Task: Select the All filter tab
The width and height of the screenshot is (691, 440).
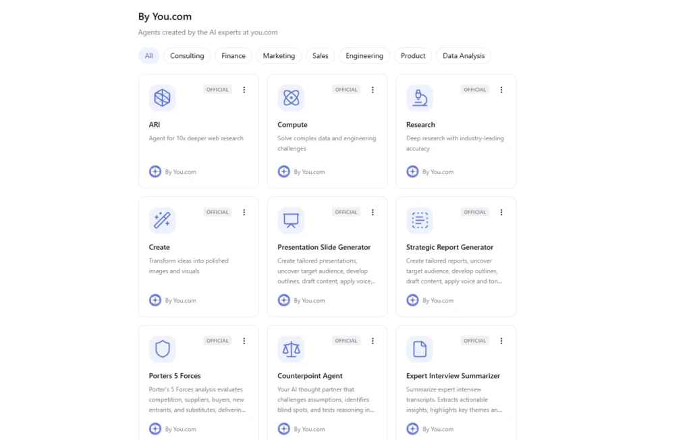Action: [148, 56]
